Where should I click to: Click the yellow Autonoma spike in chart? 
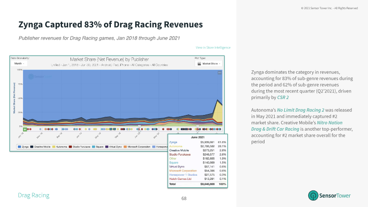pos(219,110)
